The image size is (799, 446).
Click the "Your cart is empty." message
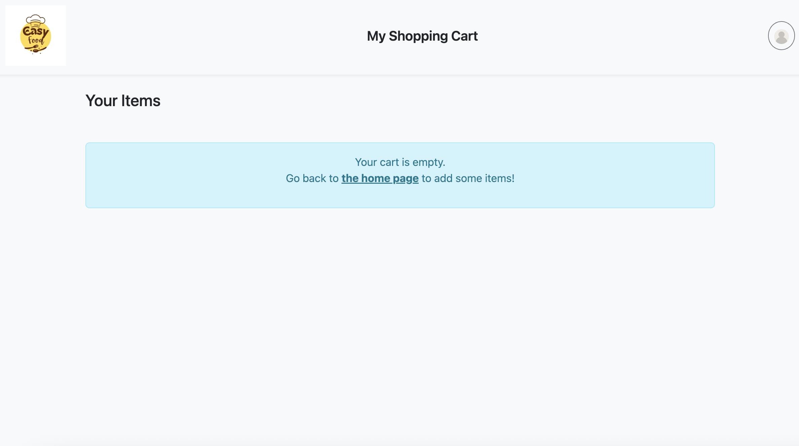400,162
